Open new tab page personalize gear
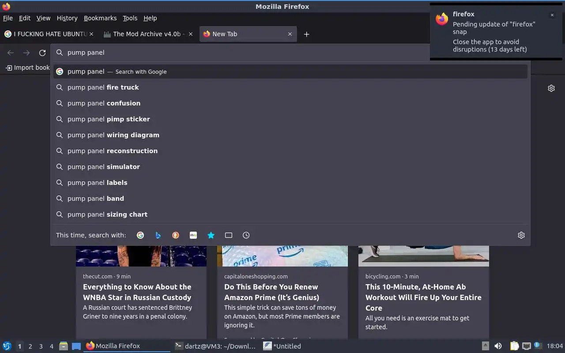The height and width of the screenshot is (353, 565). coord(551,88)
